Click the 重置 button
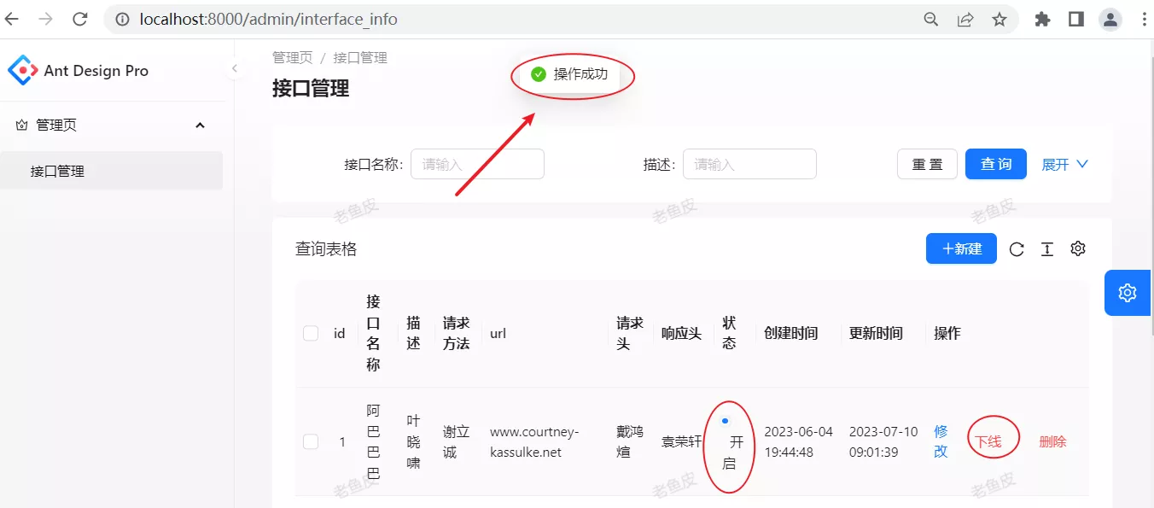 927,164
